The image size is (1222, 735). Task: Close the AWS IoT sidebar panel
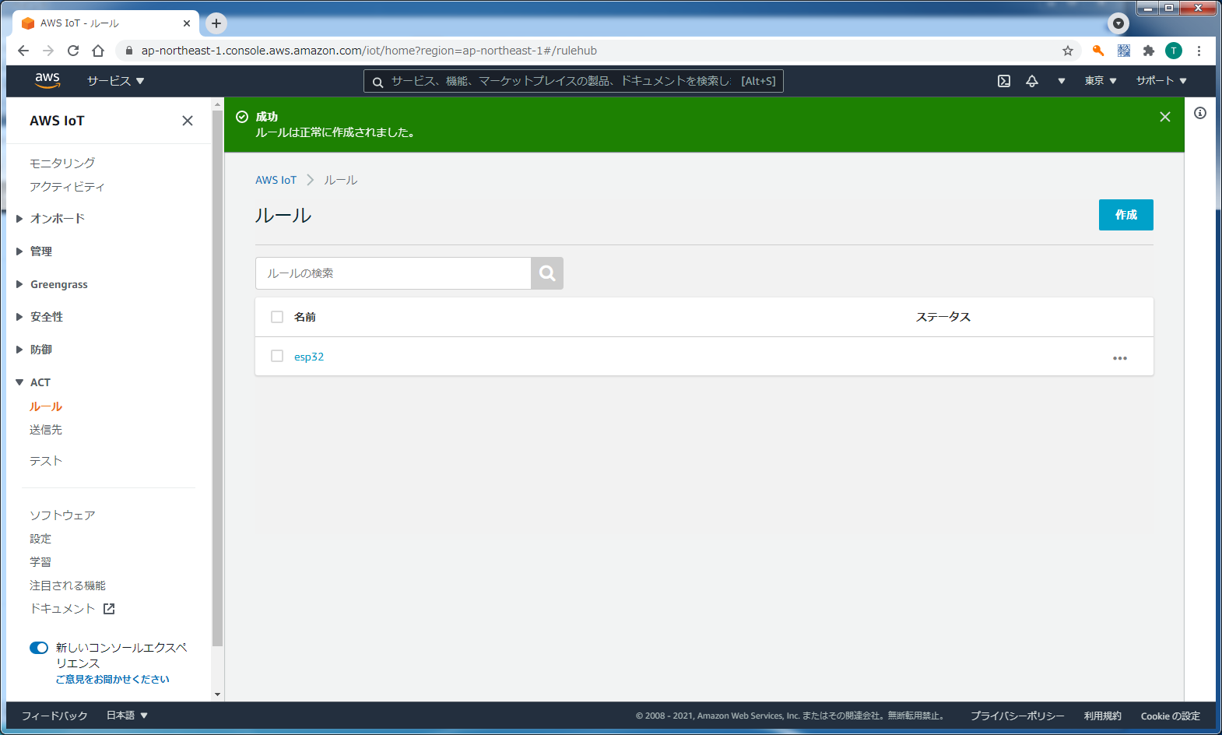pos(188,121)
